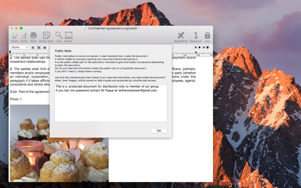
Task: Switch Read/Write mode in toolbar
Action: point(181,36)
